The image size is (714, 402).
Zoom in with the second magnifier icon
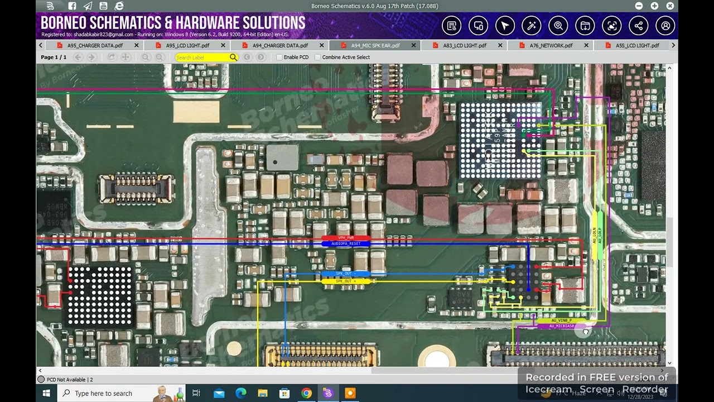tap(160, 57)
